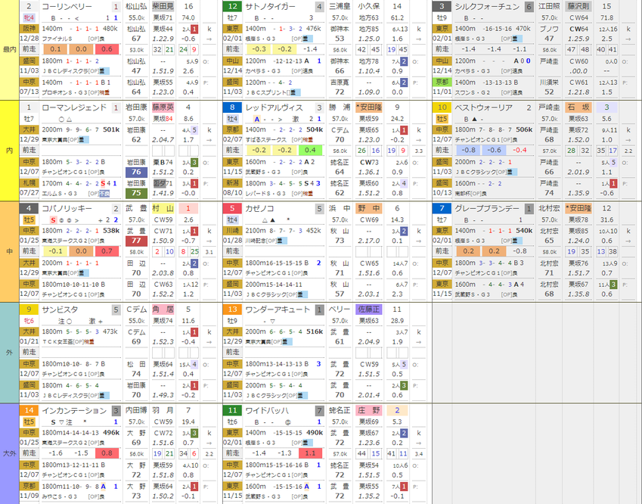Select trainer 角居
Viewport: 642px width, 504px height.
coord(163,310)
